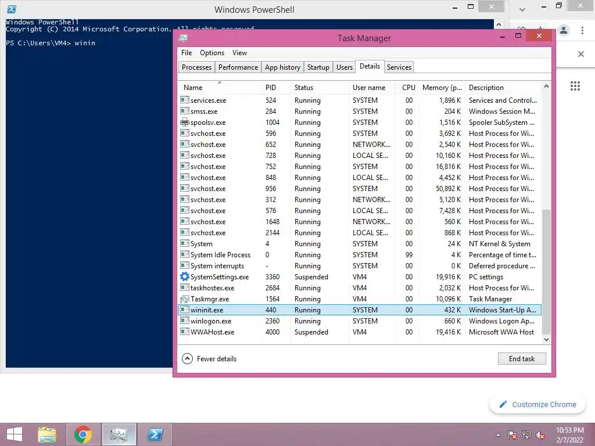Click PowerShell prompt line winin
This screenshot has height=446, width=595.
(x=51, y=43)
